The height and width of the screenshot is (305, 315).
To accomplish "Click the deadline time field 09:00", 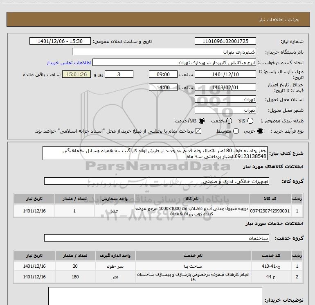I will [x=163, y=74].
